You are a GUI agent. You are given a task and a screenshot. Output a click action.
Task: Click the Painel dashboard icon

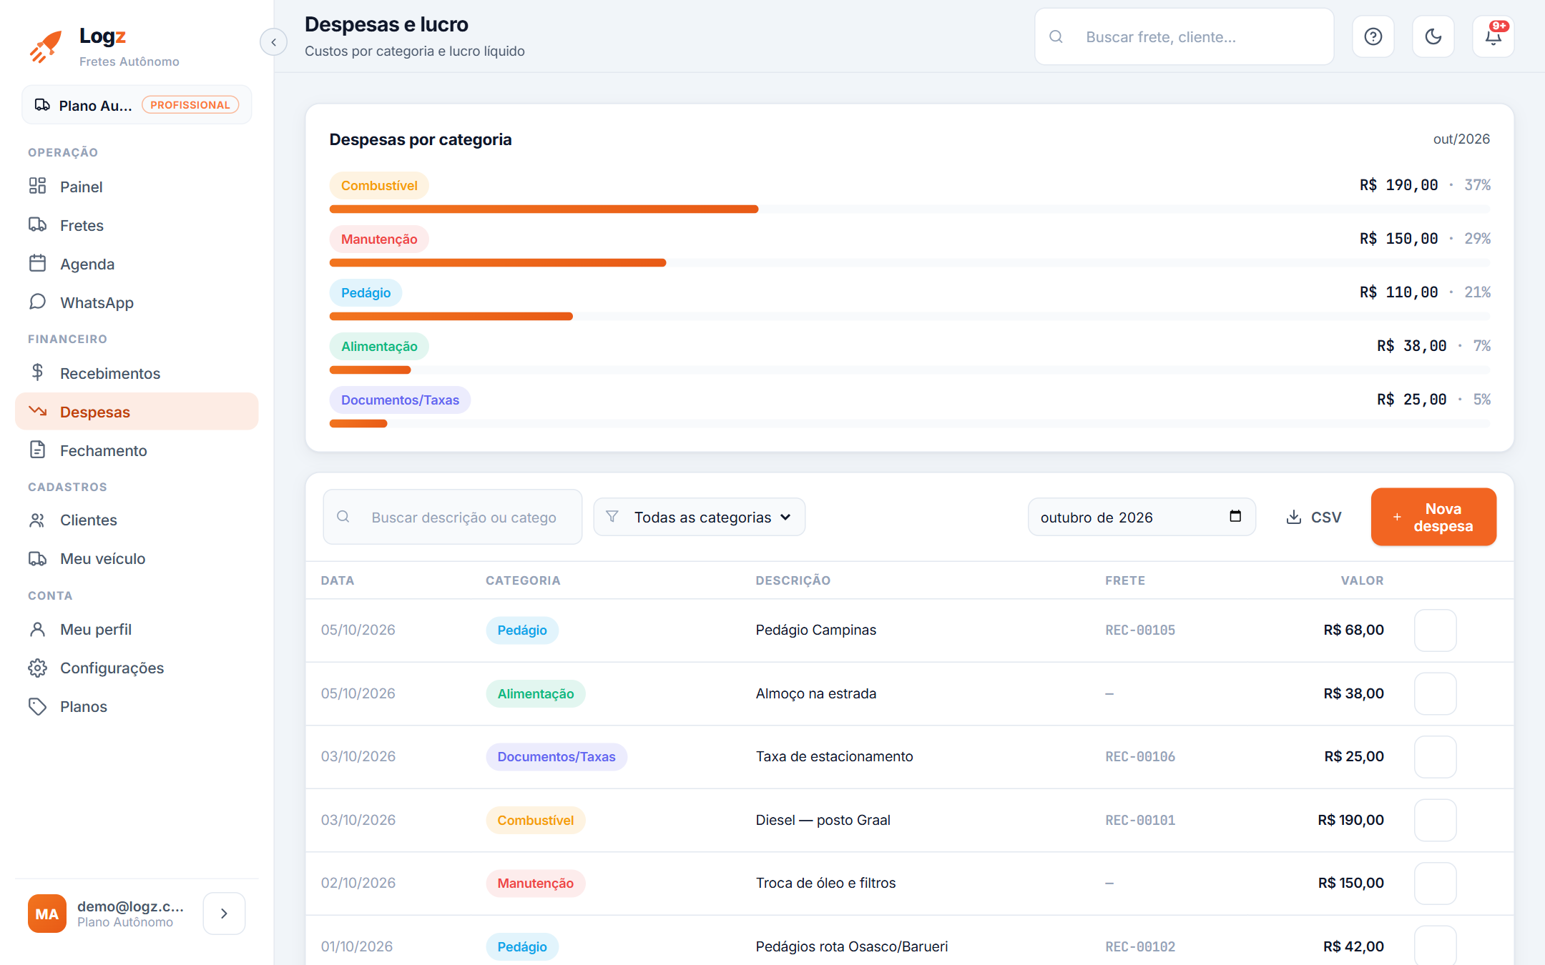point(37,186)
